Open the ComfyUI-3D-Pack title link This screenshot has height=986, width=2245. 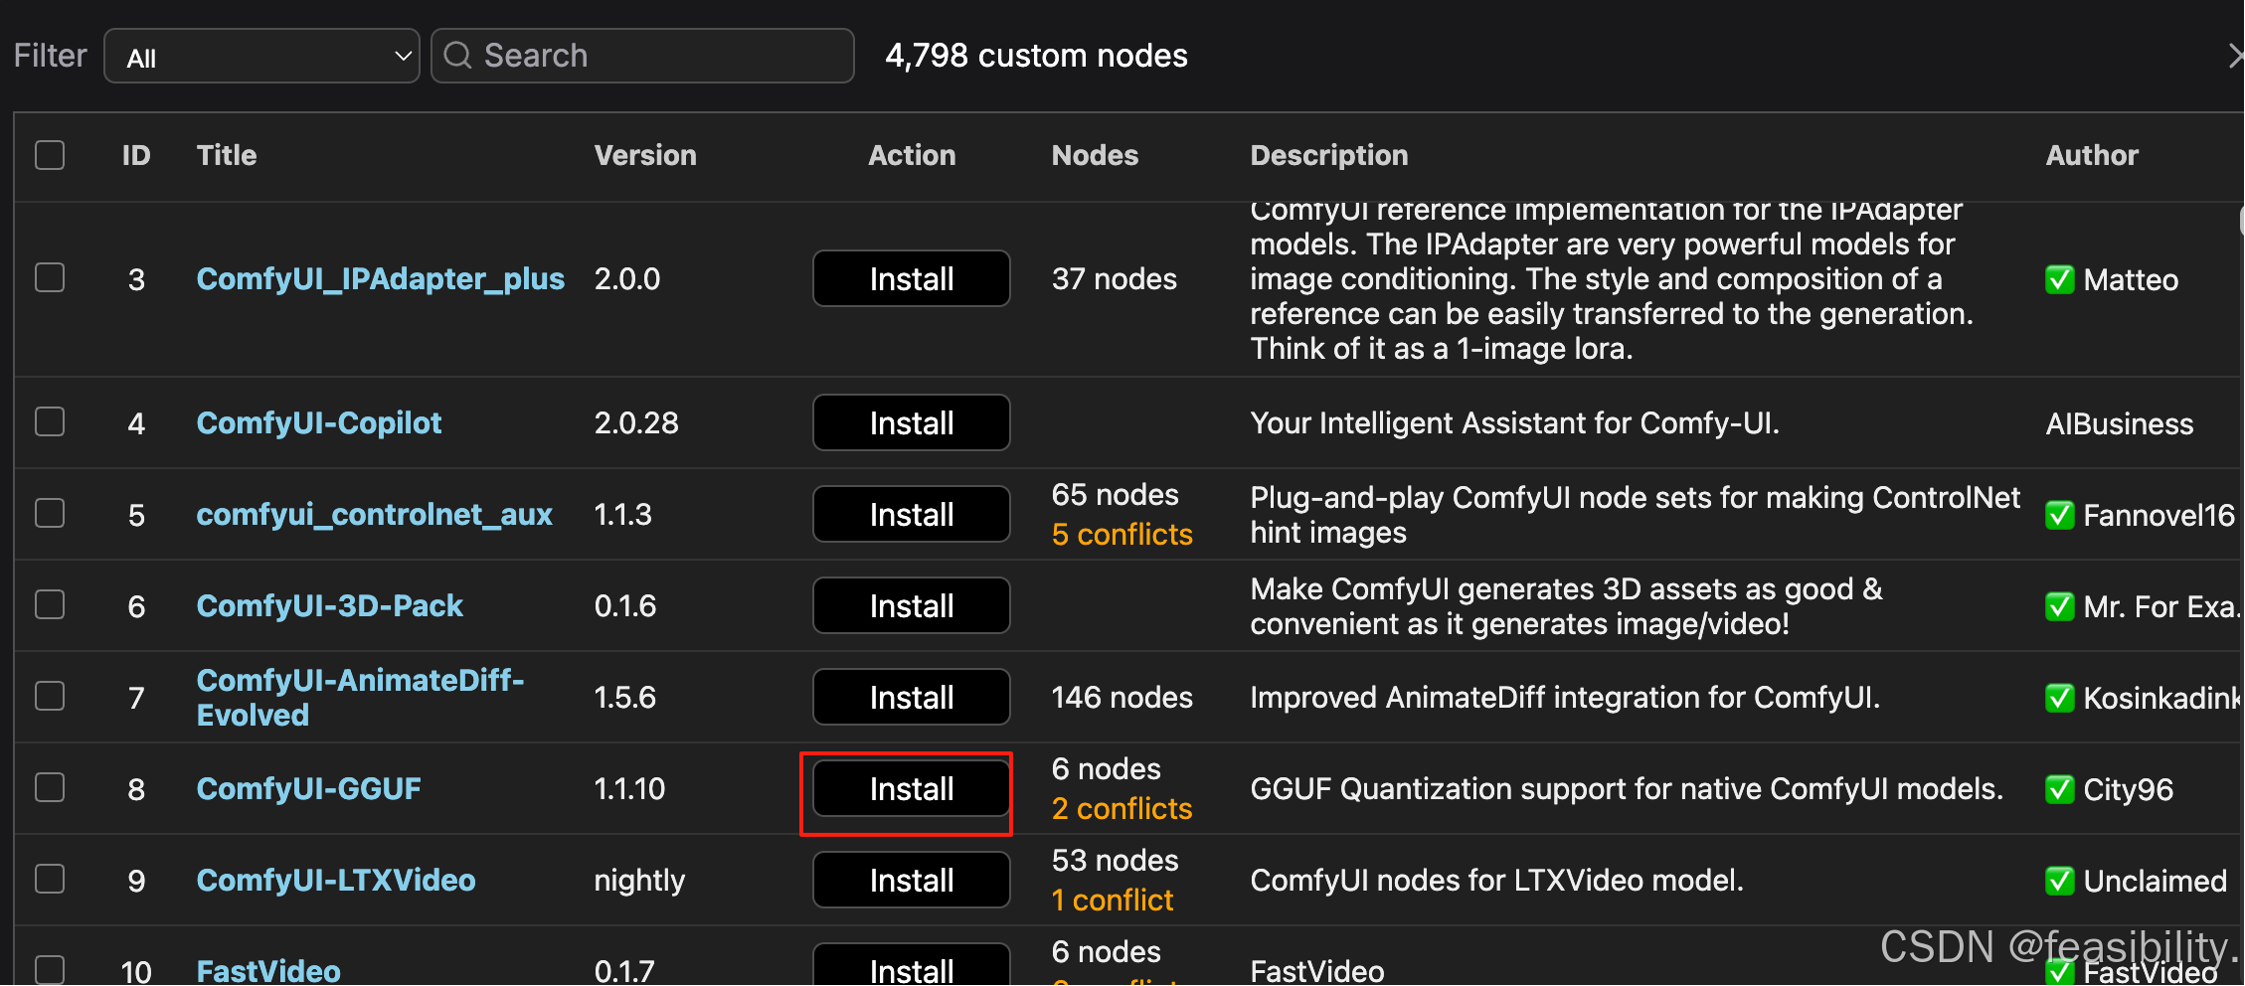(x=330, y=605)
